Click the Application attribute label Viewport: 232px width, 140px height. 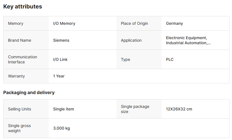coord(131,40)
